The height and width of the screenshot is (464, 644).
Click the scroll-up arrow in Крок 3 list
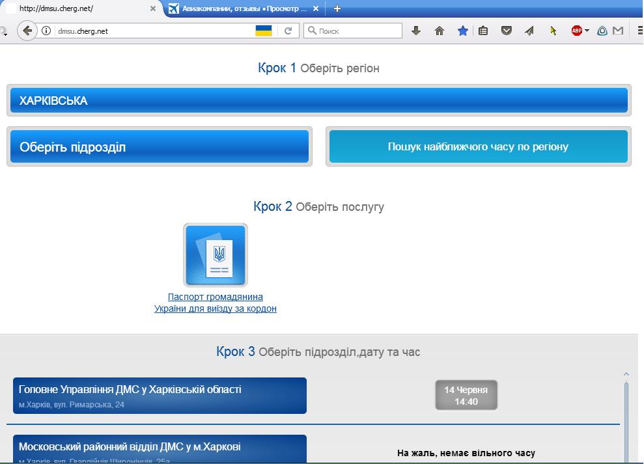(x=626, y=374)
